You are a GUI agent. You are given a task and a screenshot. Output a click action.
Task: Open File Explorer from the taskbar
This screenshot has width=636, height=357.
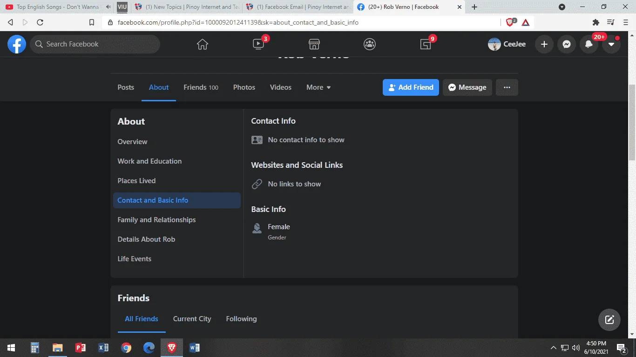point(57,348)
